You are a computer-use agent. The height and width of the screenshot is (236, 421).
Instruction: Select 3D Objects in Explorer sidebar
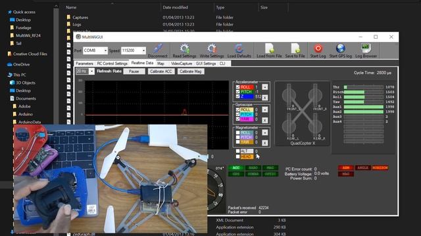pyautogui.click(x=26, y=83)
